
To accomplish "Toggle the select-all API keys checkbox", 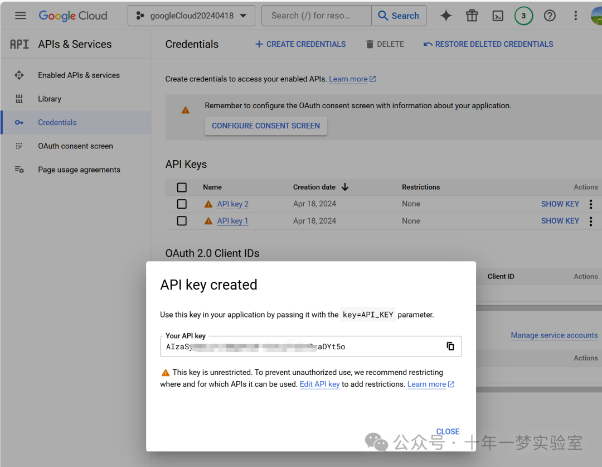I will coord(182,187).
